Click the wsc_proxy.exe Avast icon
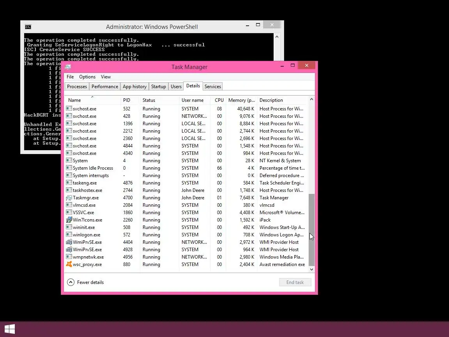Screen dimensions: 449x337 69,264
